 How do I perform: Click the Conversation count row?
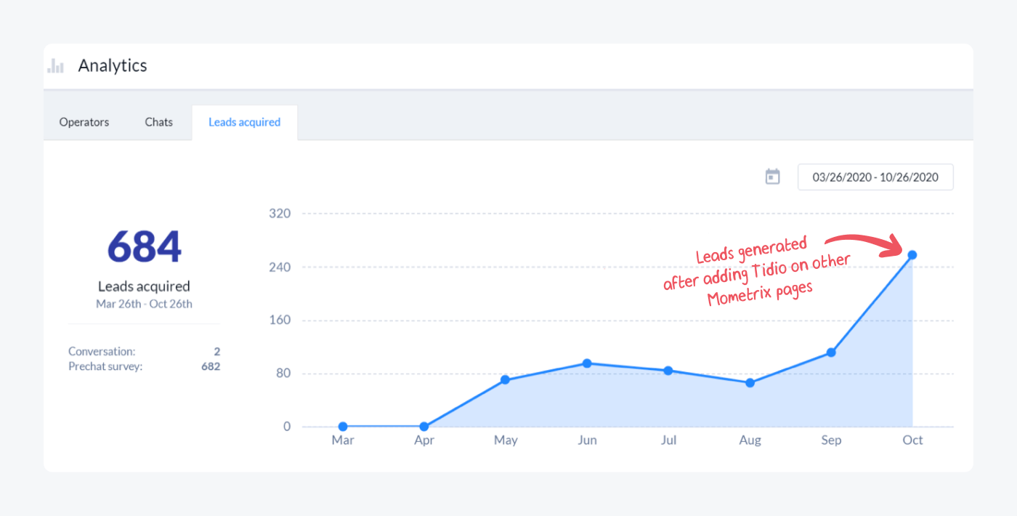(144, 351)
